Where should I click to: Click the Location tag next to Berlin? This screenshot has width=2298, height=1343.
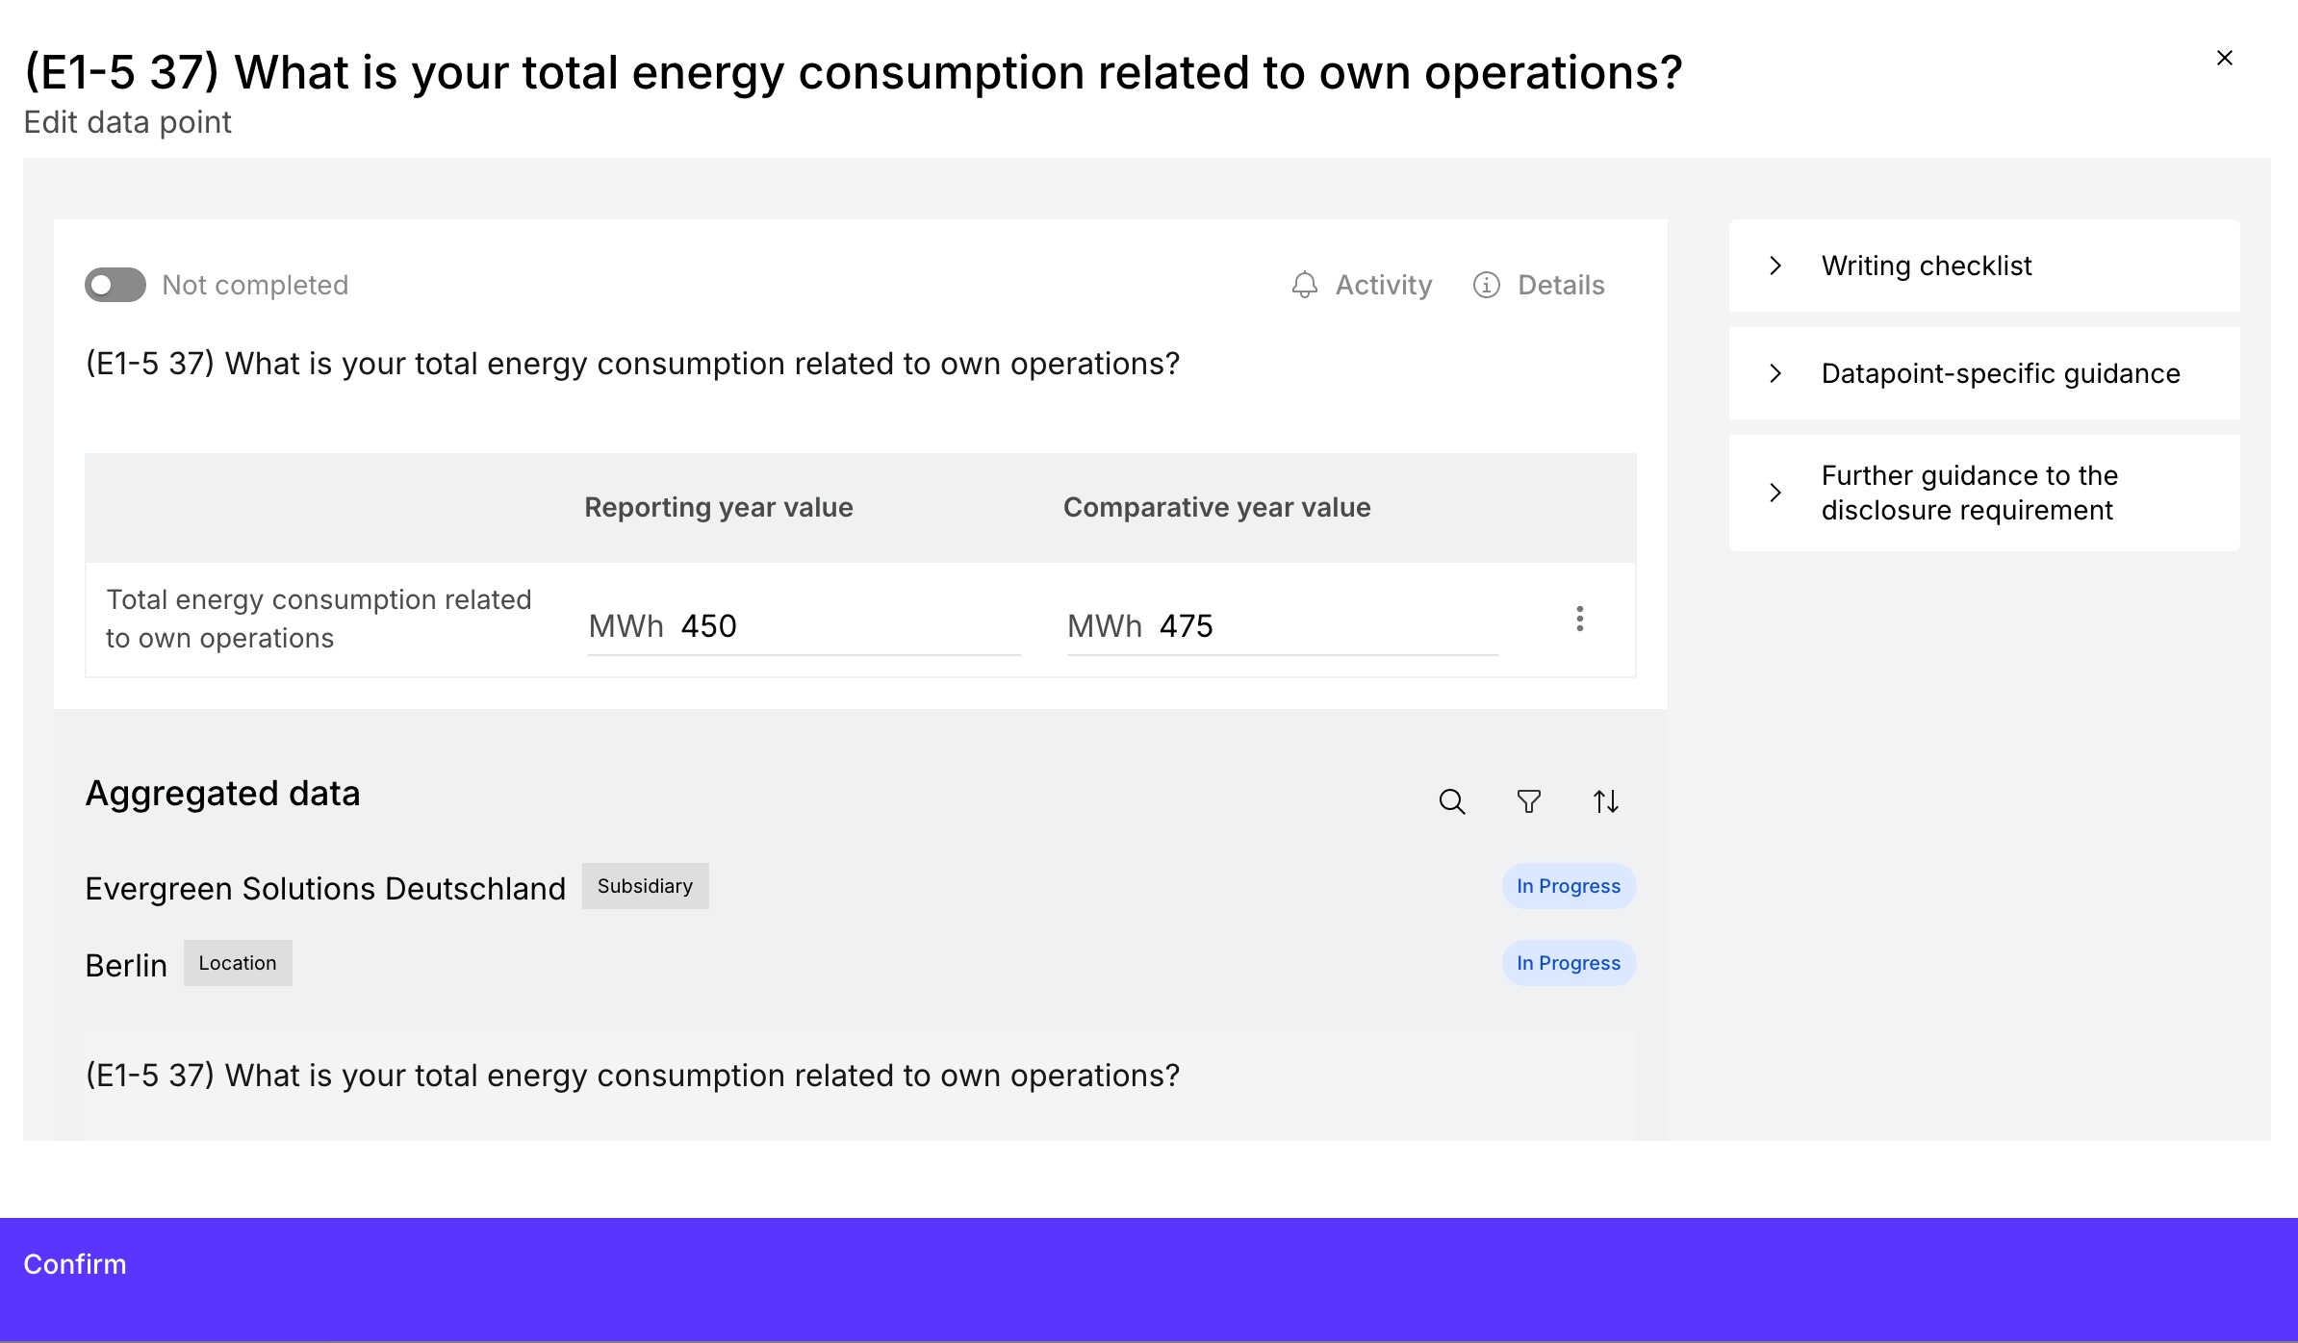click(238, 963)
